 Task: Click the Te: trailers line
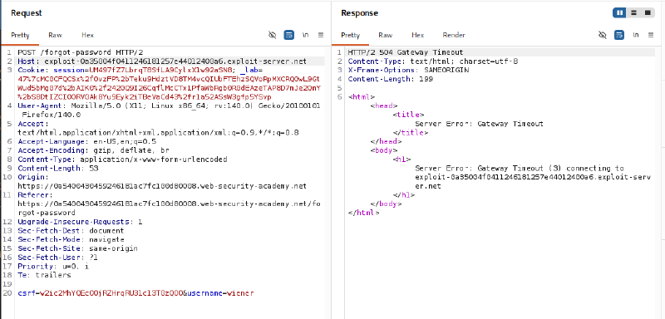45,275
